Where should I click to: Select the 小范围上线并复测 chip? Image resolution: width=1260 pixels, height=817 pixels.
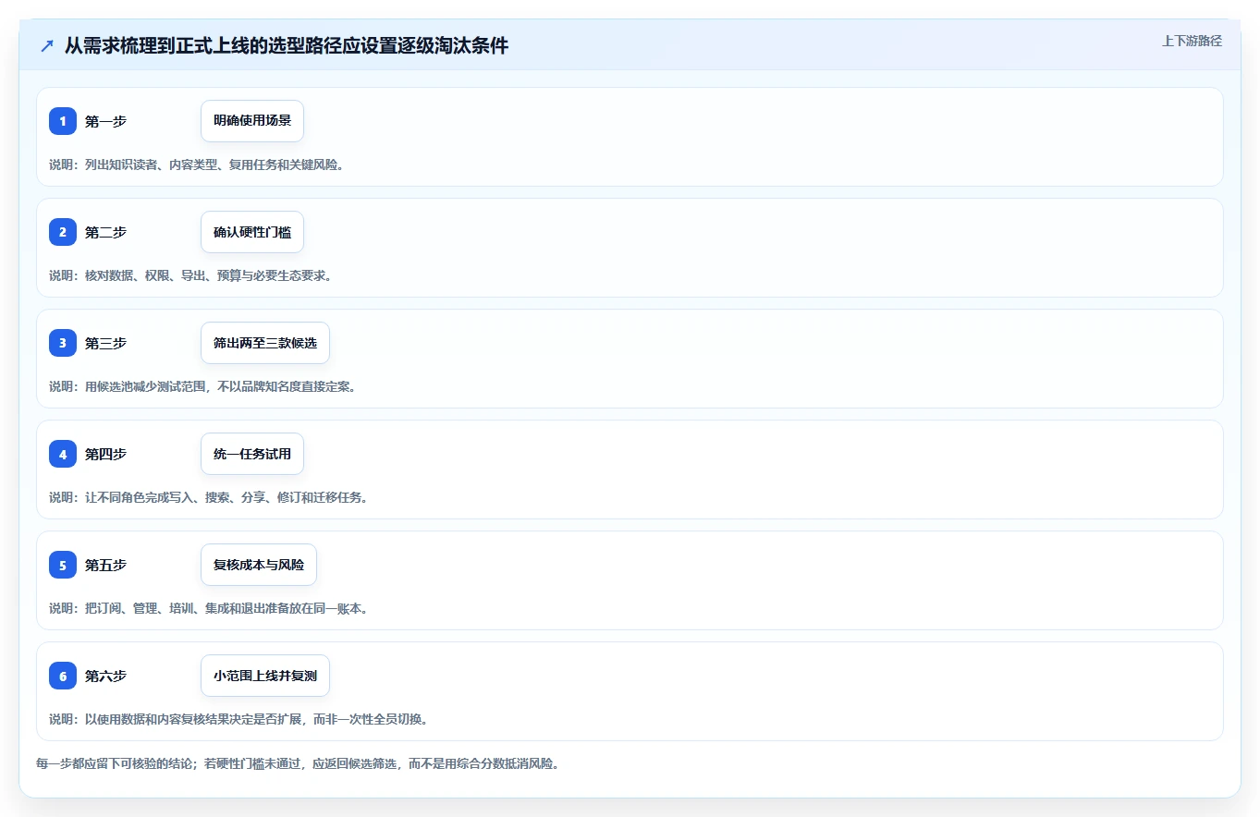click(265, 676)
